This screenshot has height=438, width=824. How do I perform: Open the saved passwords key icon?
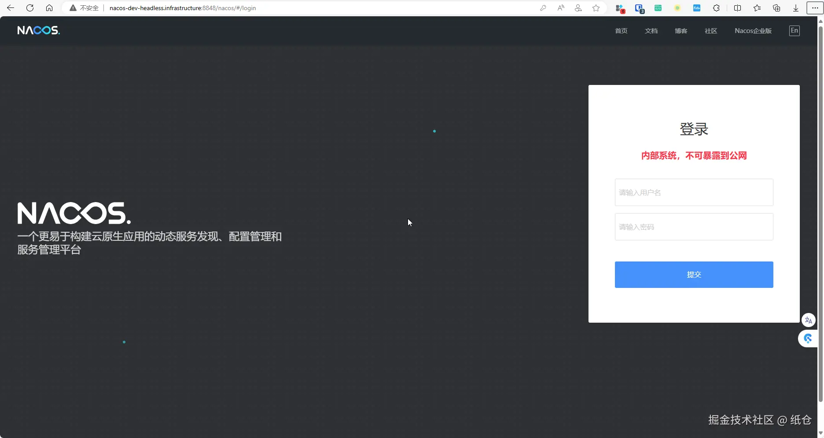543,8
